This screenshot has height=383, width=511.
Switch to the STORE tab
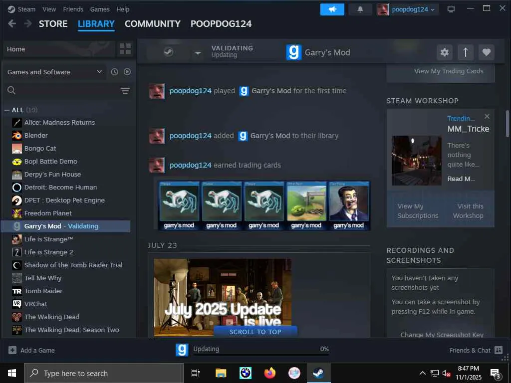pos(53,24)
